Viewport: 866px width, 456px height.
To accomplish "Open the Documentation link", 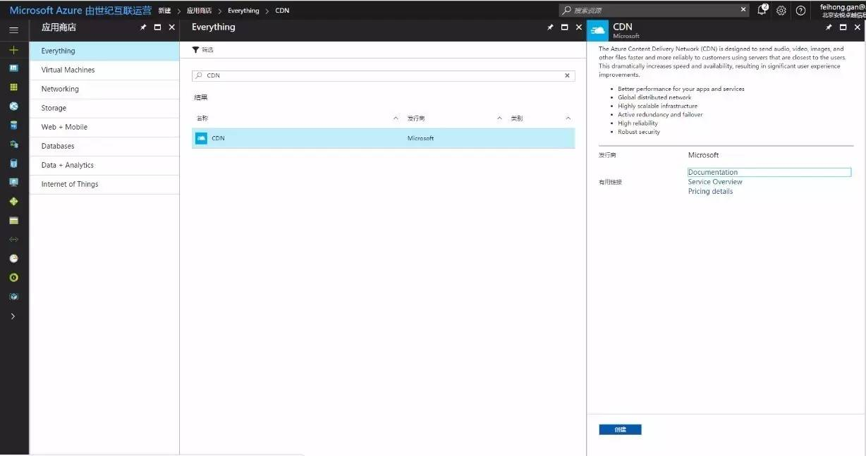I will 713,172.
